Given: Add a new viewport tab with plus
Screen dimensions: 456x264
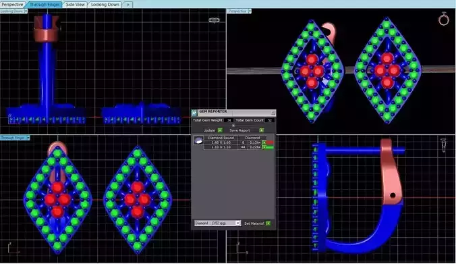Looking at the screenshot, I should coord(127,5).
